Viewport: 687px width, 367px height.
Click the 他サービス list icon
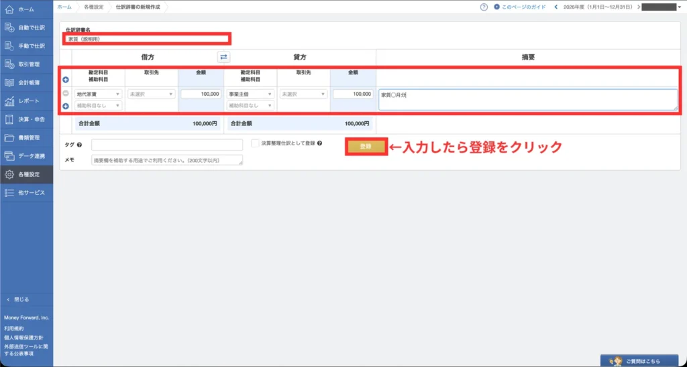coord(9,193)
